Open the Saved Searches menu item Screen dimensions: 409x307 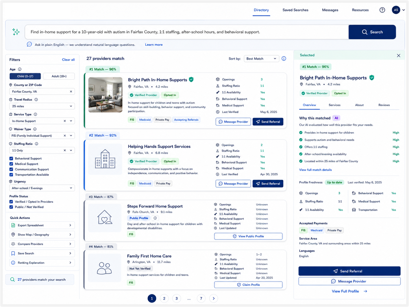(295, 10)
